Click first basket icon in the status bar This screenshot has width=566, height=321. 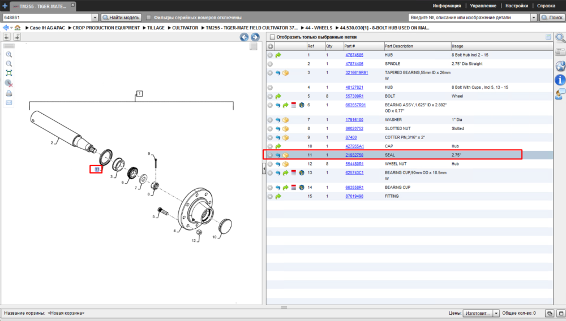[x=550, y=314]
